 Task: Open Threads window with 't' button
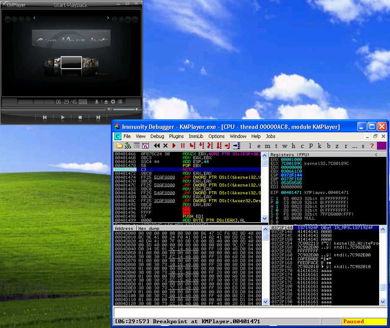[277, 146]
